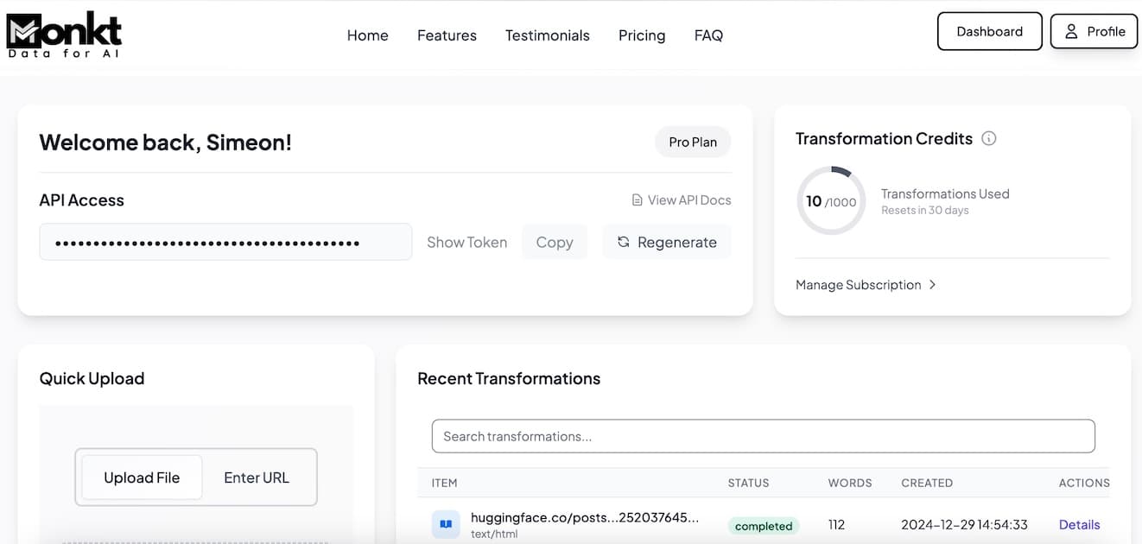Screen dimensions: 1142x544
Task: Click the user icon in Profile button
Action: click(1071, 31)
